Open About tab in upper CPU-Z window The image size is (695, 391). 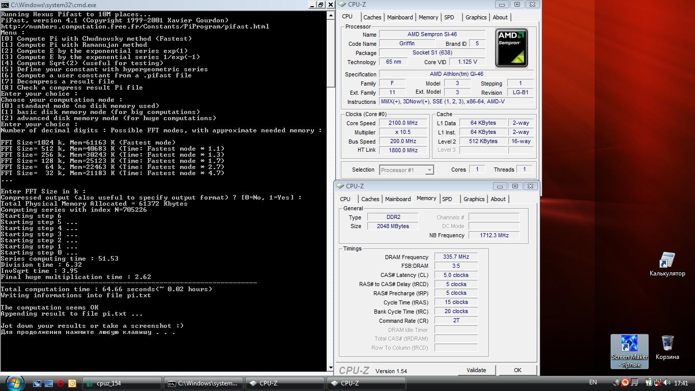(x=500, y=17)
